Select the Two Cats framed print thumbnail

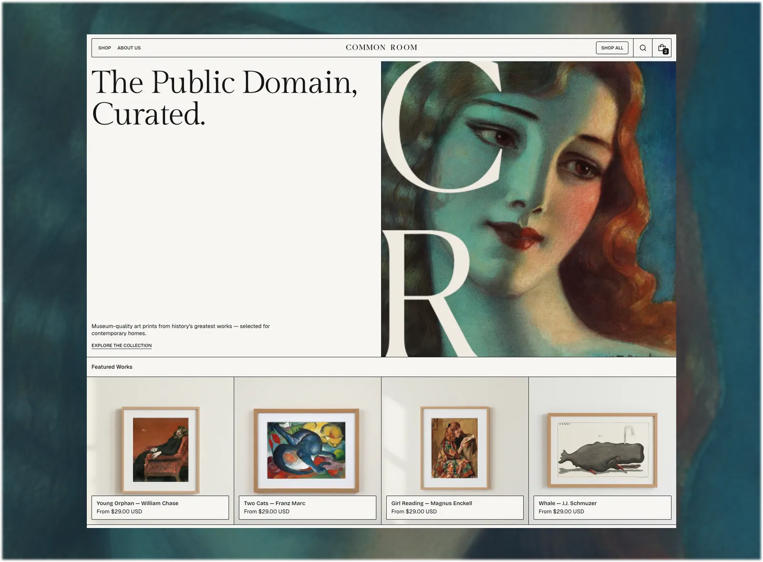point(306,450)
